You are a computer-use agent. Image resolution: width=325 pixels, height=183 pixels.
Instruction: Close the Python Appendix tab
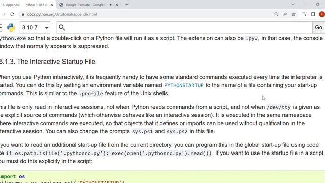point(52,5)
